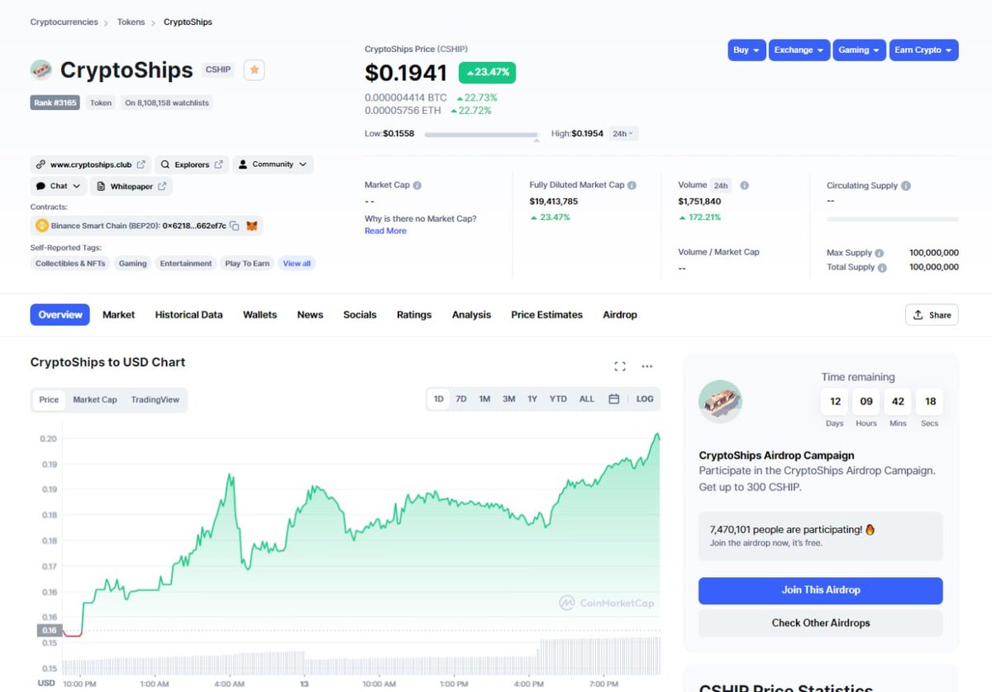Click the Play To Earn tag
Image resolution: width=992 pixels, height=692 pixels.
(x=247, y=264)
